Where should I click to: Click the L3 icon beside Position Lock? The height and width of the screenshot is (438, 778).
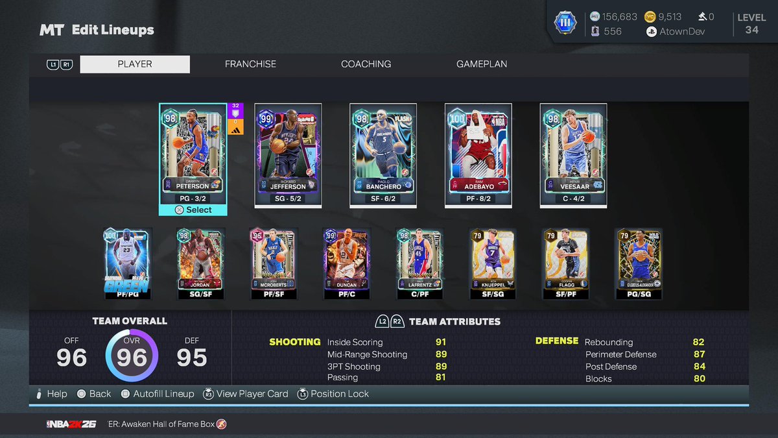click(302, 394)
